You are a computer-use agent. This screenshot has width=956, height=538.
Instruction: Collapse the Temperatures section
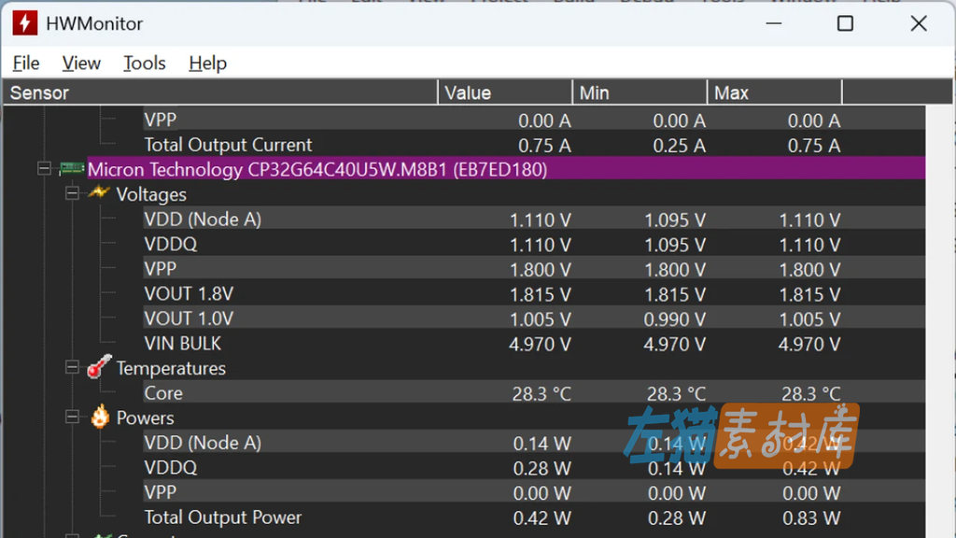pyautogui.click(x=72, y=367)
